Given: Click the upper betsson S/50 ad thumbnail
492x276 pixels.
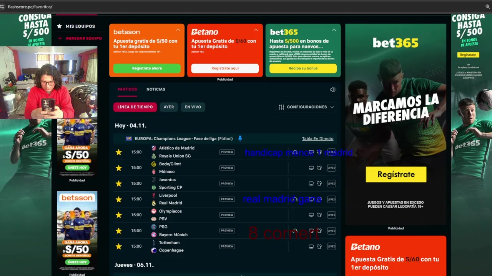Looking at the screenshot, I should point(77,148).
